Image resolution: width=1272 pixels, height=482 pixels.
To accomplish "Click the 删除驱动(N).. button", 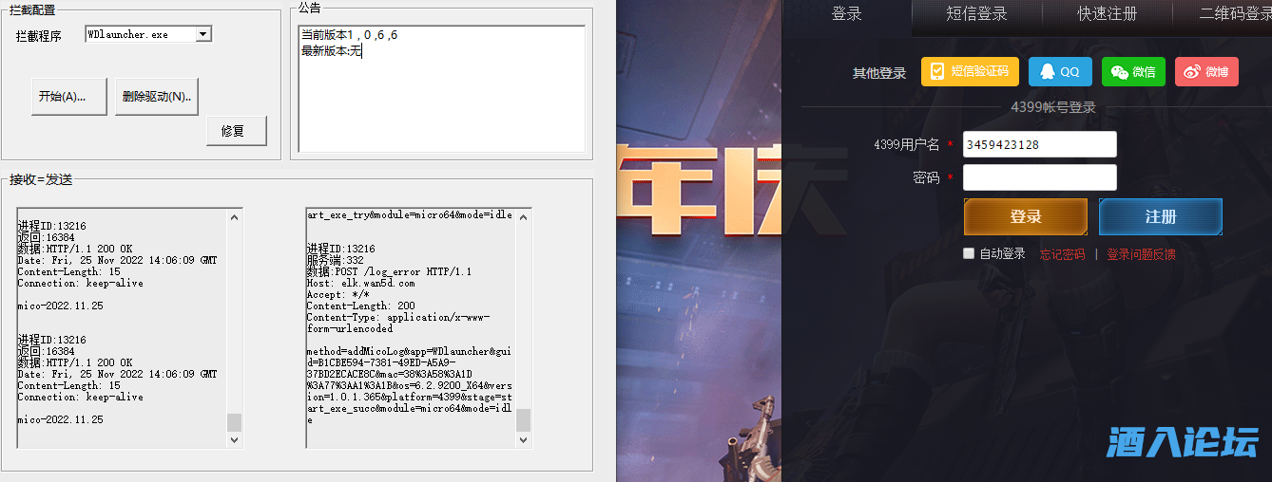I will [x=157, y=97].
